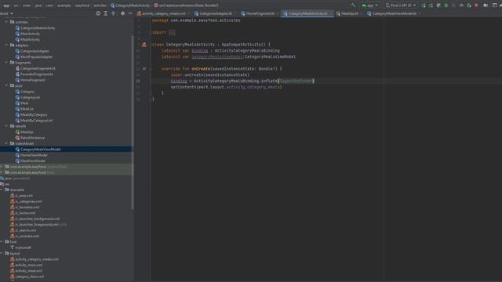The width and height of the screenshot is (502, 282).
Task: Open activity_main.xml in layout folder
Action: coord(26,265)
